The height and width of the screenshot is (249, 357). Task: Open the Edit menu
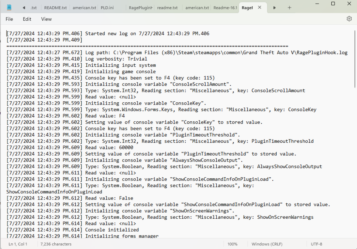coord(27,19)
